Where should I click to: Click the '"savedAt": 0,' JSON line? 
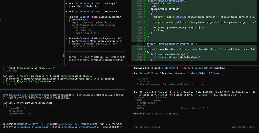click(17, 108)
